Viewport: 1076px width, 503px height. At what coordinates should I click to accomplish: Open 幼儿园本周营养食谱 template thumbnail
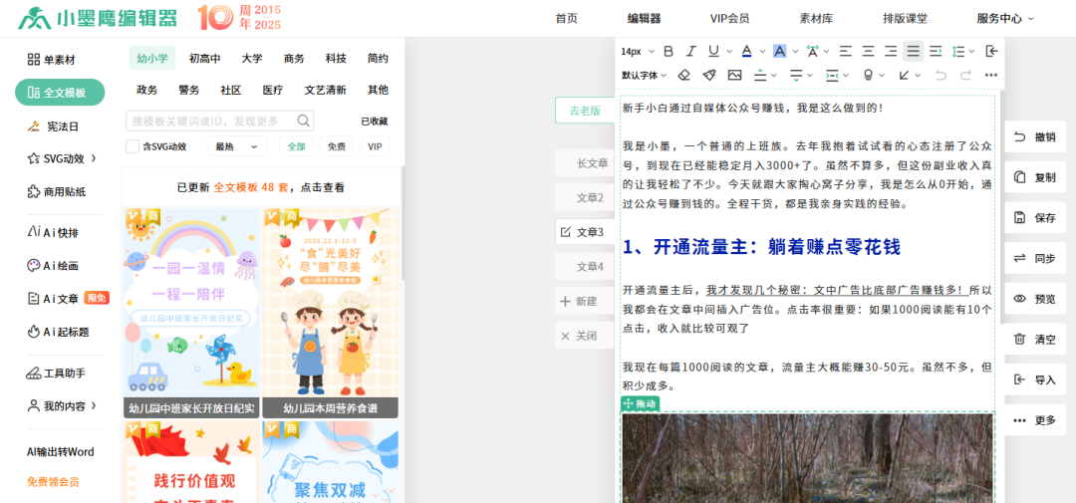tap(331, 313)
